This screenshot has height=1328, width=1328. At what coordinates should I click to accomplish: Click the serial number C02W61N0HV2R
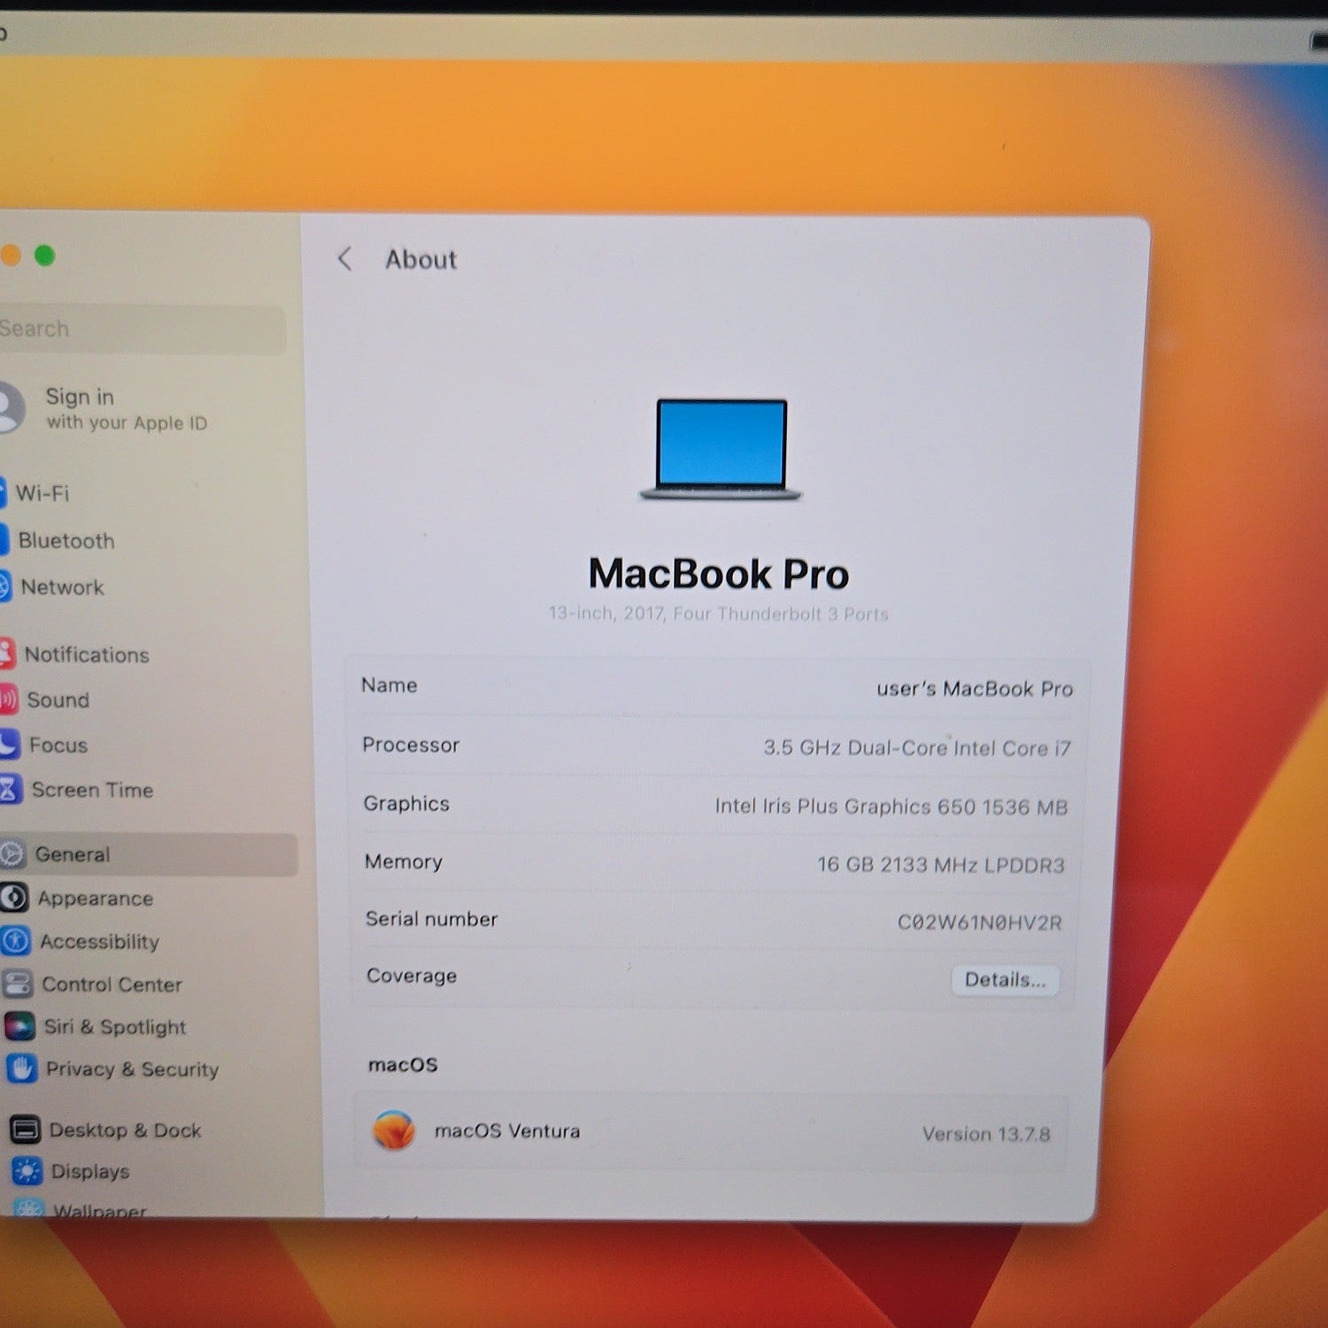tap(979, 923)
